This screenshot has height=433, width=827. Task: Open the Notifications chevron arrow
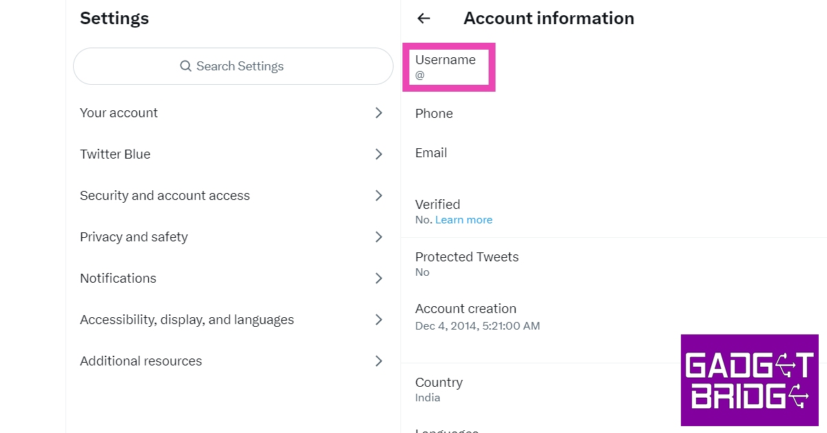378,279
